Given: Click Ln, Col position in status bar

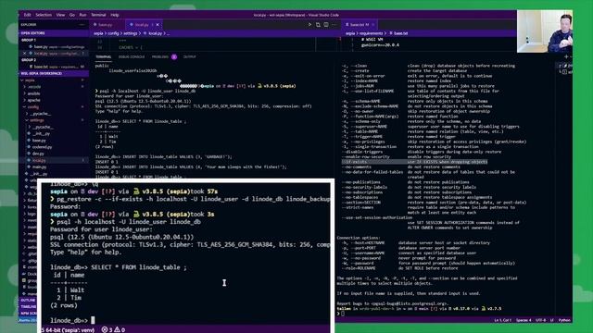Looking at the screenshot, I should 502,320.
